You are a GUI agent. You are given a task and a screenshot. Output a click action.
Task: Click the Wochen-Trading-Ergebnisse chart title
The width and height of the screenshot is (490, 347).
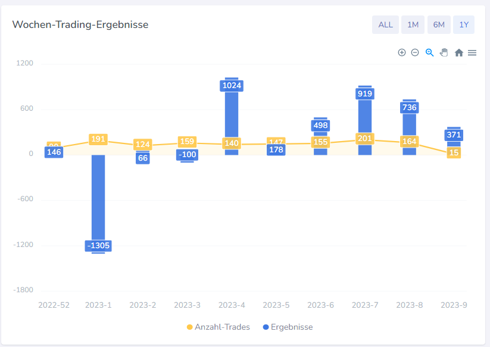tap(80, 24)
